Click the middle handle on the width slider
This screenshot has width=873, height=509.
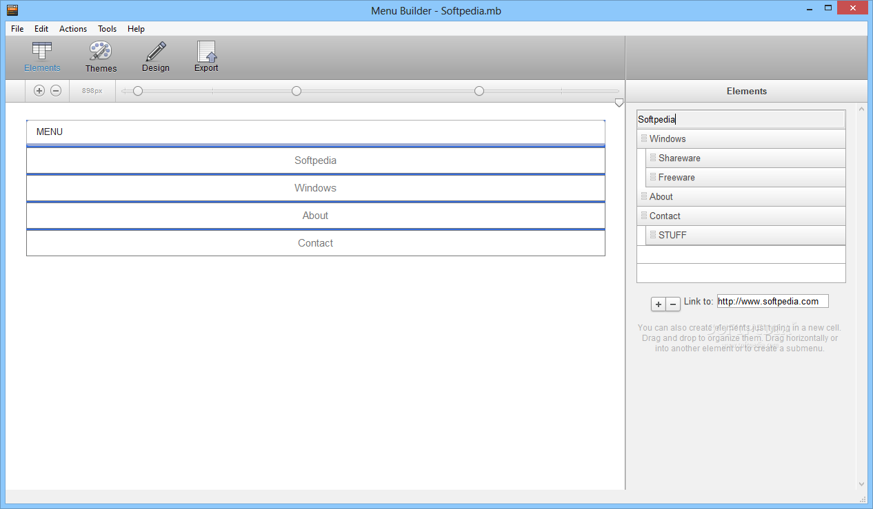[297, 91]
